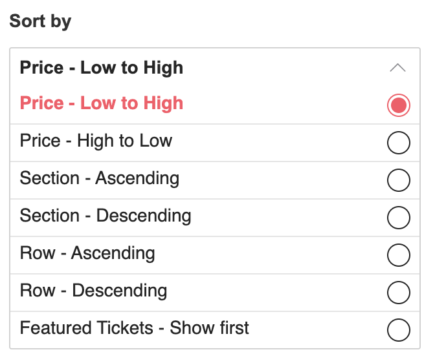Click the filled red radio button
The height and width of the screenshot is (363, 435).
coord(398,105)
